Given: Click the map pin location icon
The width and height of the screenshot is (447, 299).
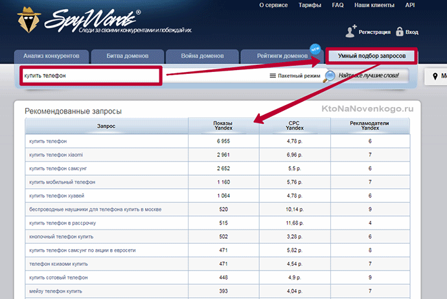Looking at the screenshot, I should coord(435,76).
